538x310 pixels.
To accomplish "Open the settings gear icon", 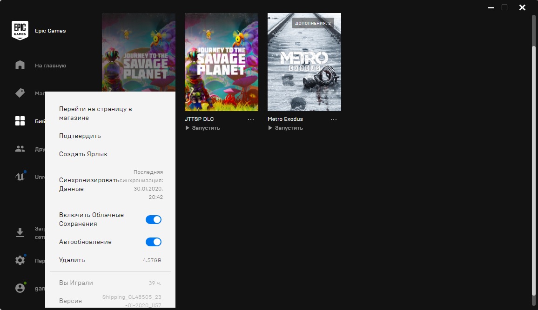I will pyautogui.click(x=20, y=260).
